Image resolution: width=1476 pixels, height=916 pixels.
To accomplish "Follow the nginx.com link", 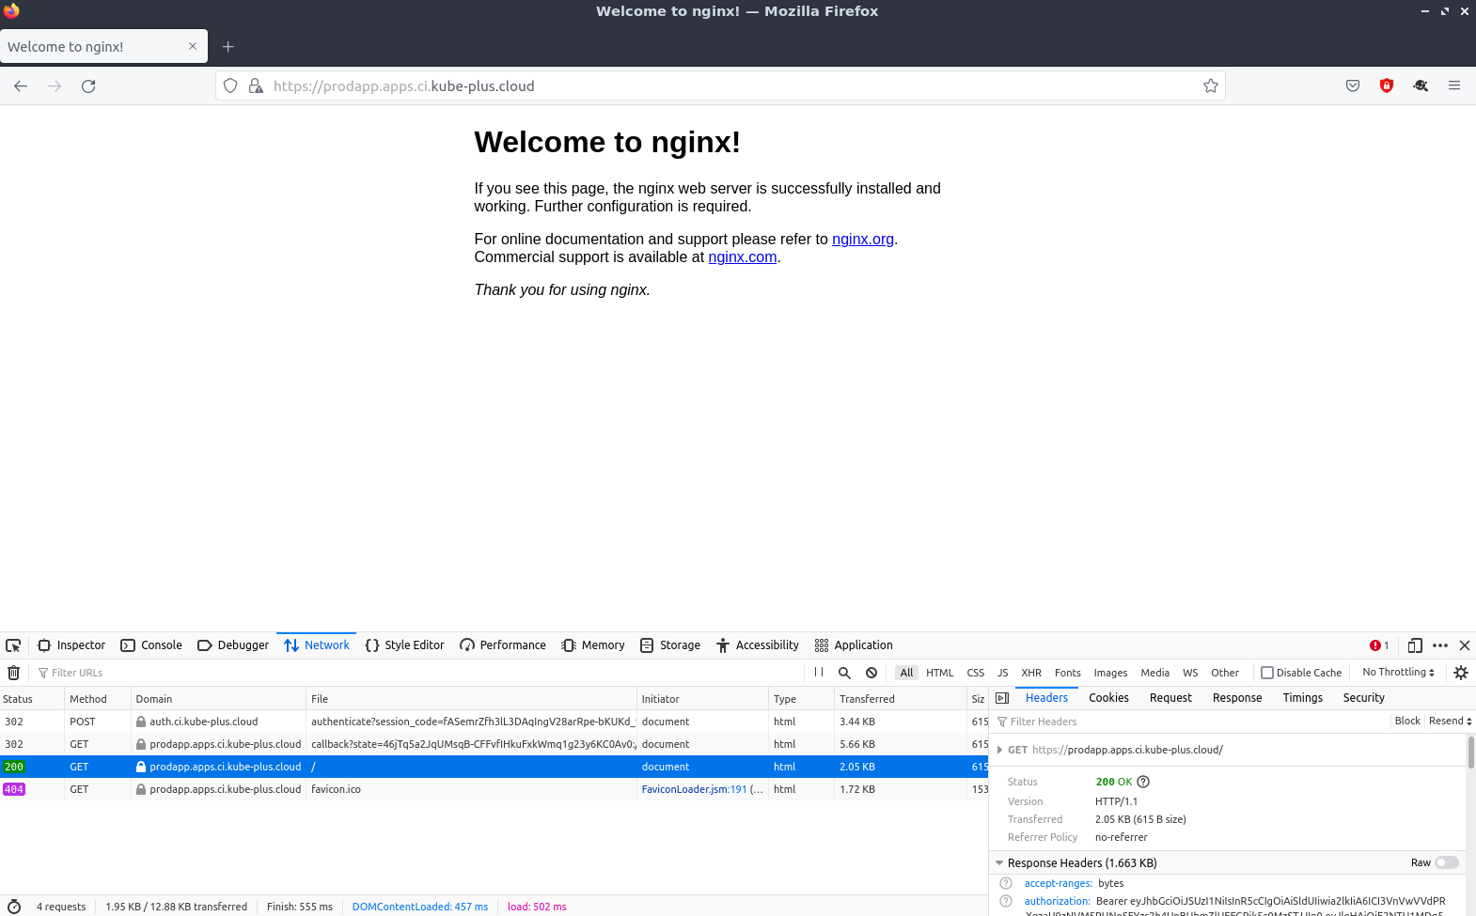I will (743, 256).
